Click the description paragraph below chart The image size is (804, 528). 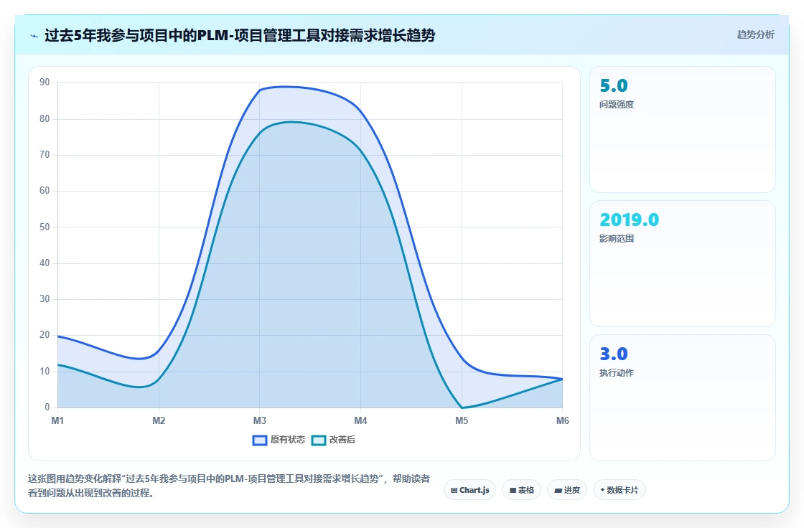229,486
